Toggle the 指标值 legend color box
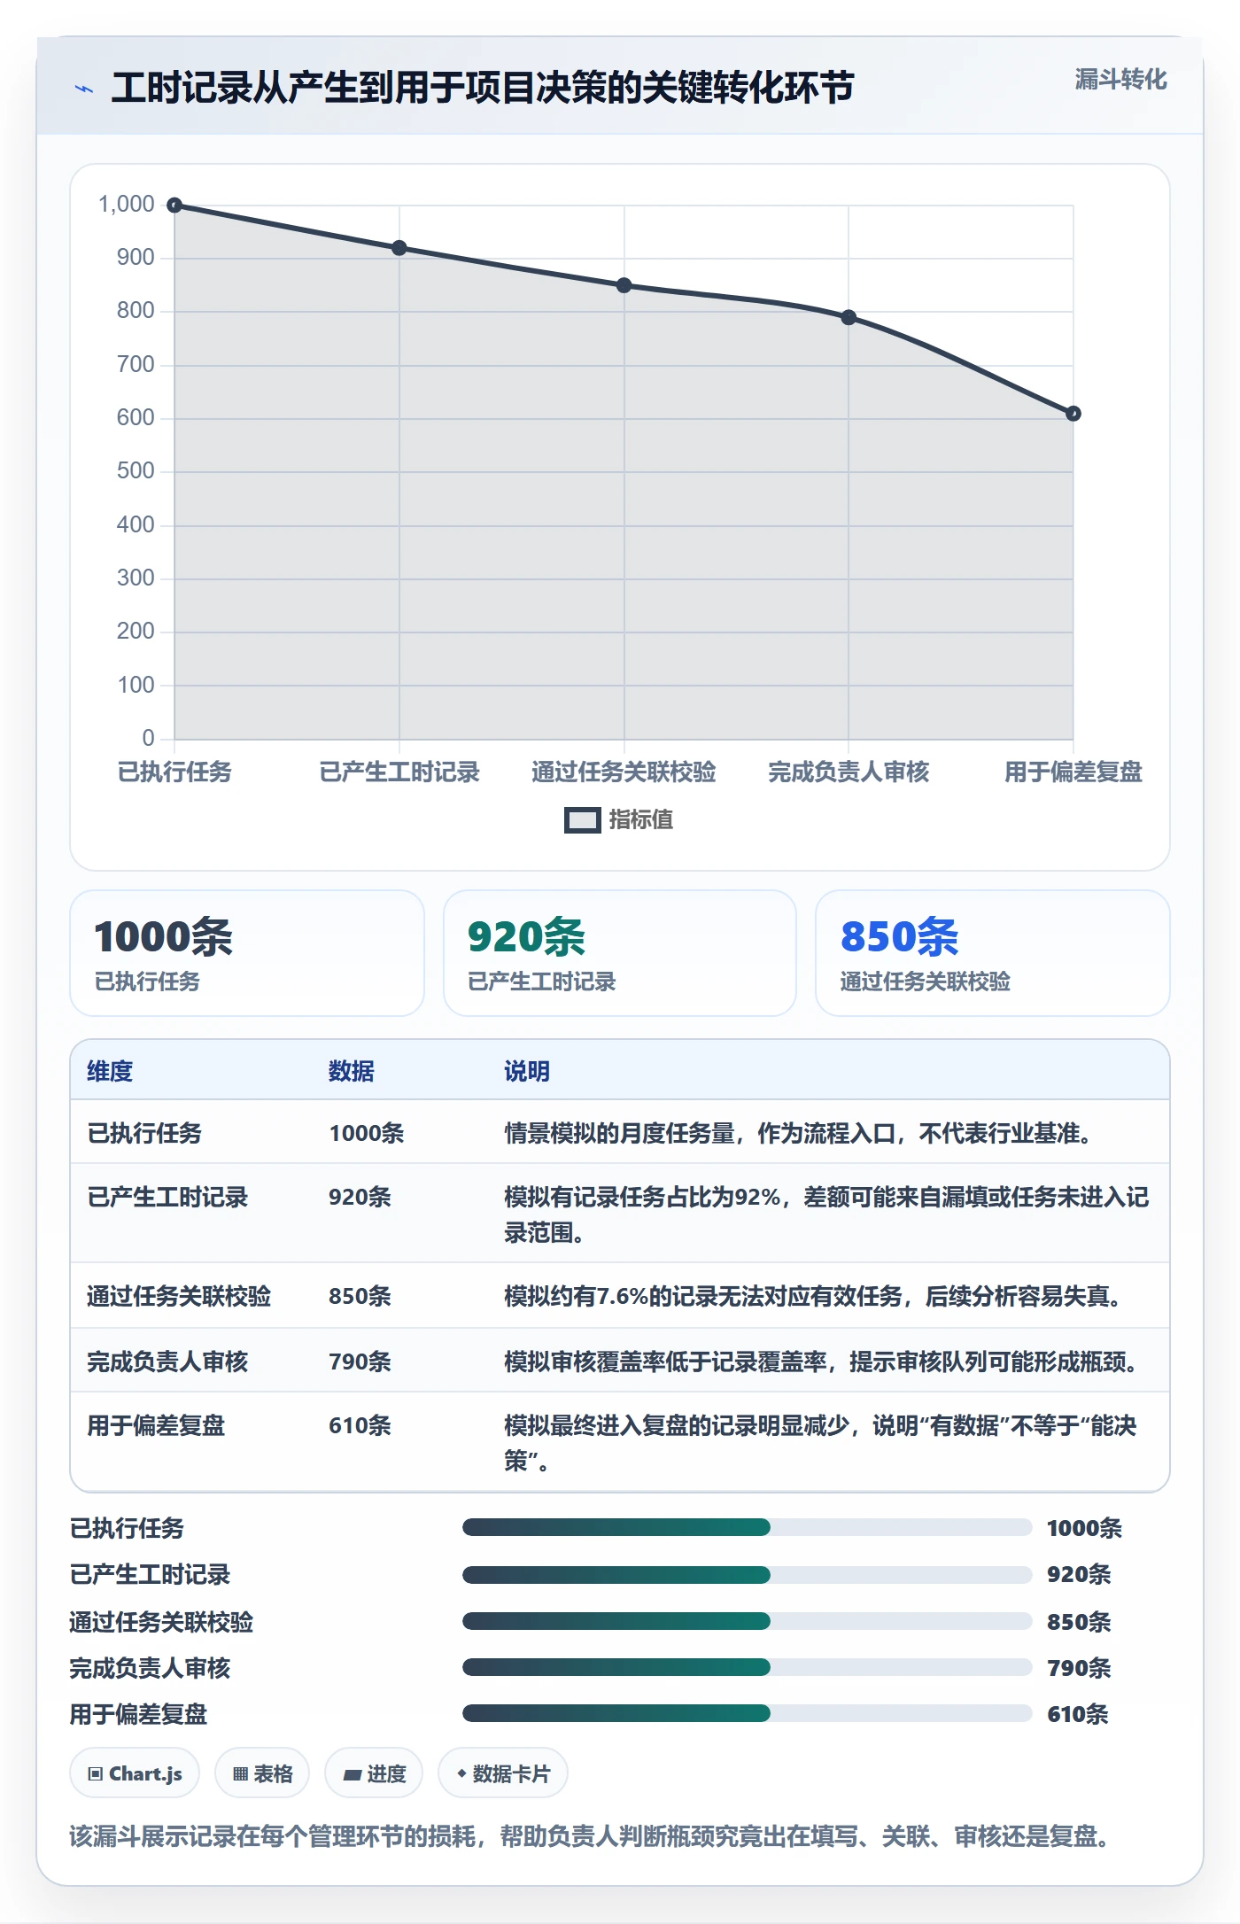This screenshot has width=1240, height=1924. (583, 820)
